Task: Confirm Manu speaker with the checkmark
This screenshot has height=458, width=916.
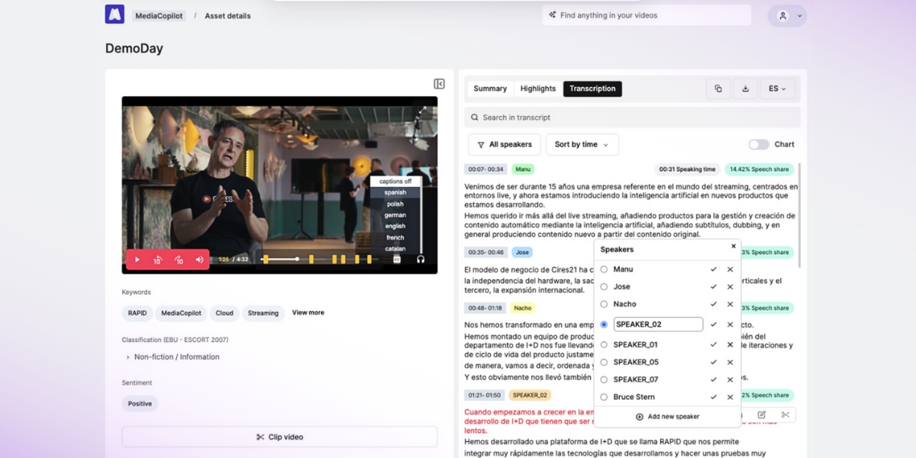Action: coord(713,269)
